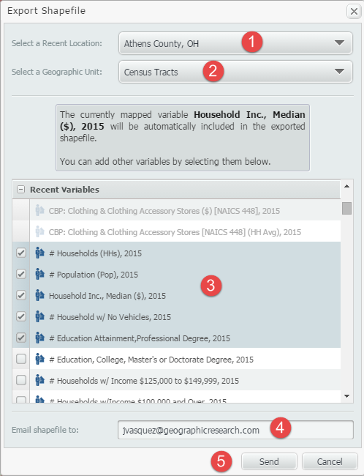Click the faded icon beside CBP Clothing (HH Avg)

39,231
